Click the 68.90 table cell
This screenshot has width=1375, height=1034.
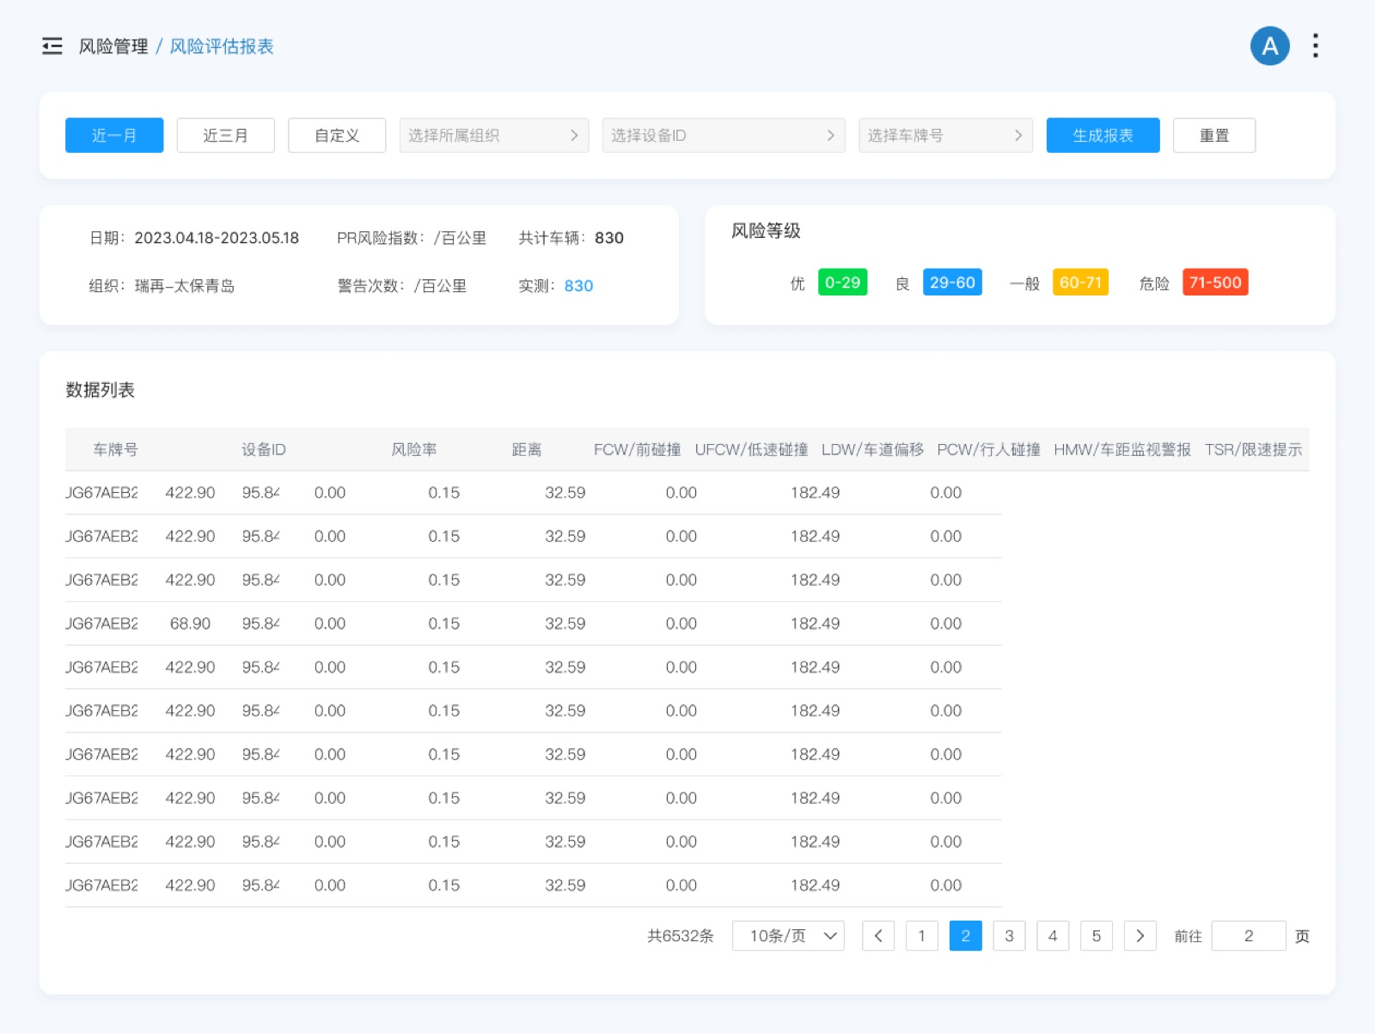point(190,623)
